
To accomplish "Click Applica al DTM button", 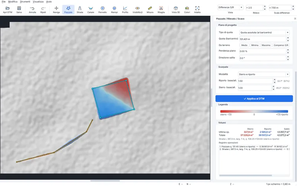I will pyautogui.click(x=254, y=99).
